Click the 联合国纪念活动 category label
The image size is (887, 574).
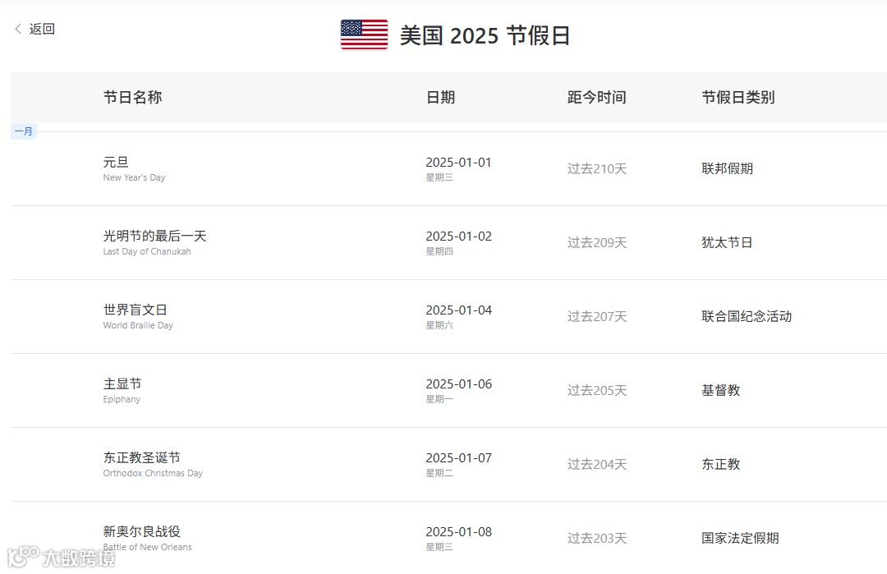point(747,316)
